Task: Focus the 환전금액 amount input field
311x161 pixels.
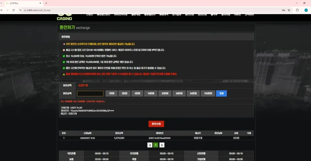Action: [90, 93]
